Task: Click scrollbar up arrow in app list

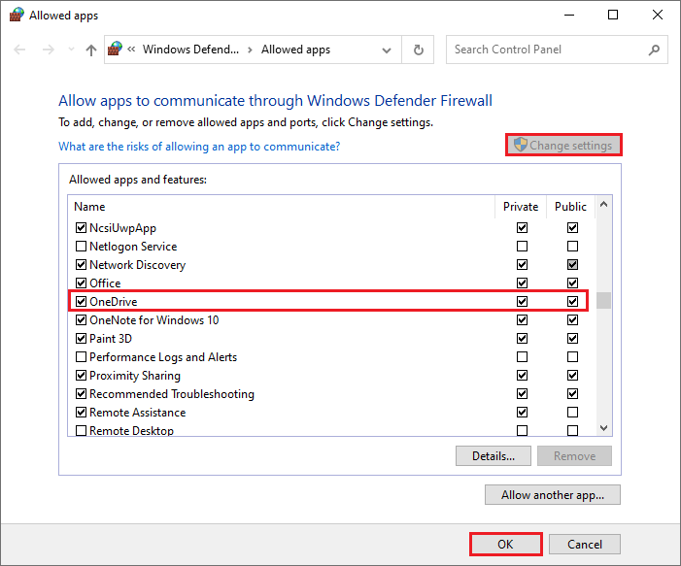Action: [x=603, y=204]
